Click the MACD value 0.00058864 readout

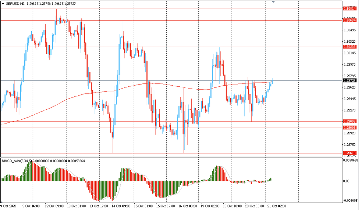76,161
